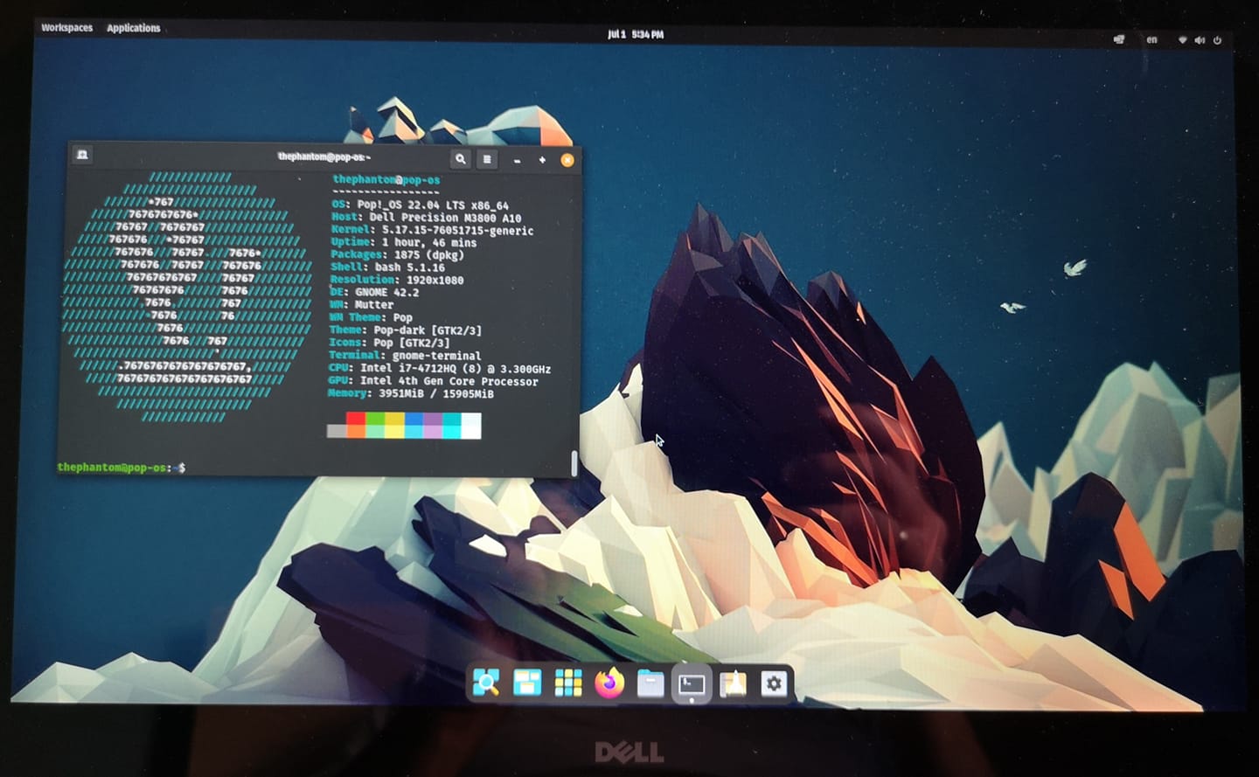Click the Terminal icon in the dock
Screen dimensions: 1259x777
pos(692,683)
